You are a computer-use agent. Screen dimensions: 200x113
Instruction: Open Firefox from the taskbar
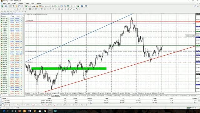pos(19,111)
